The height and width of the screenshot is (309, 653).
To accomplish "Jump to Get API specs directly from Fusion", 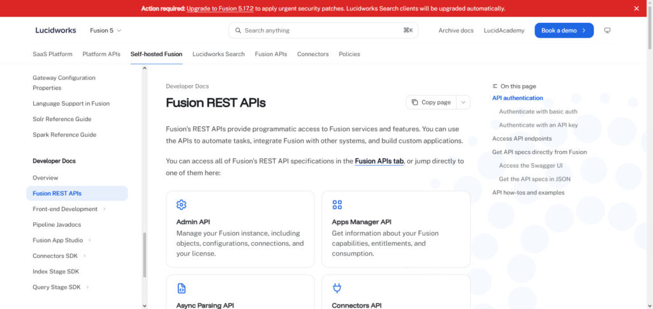I will tap(539, 152).
